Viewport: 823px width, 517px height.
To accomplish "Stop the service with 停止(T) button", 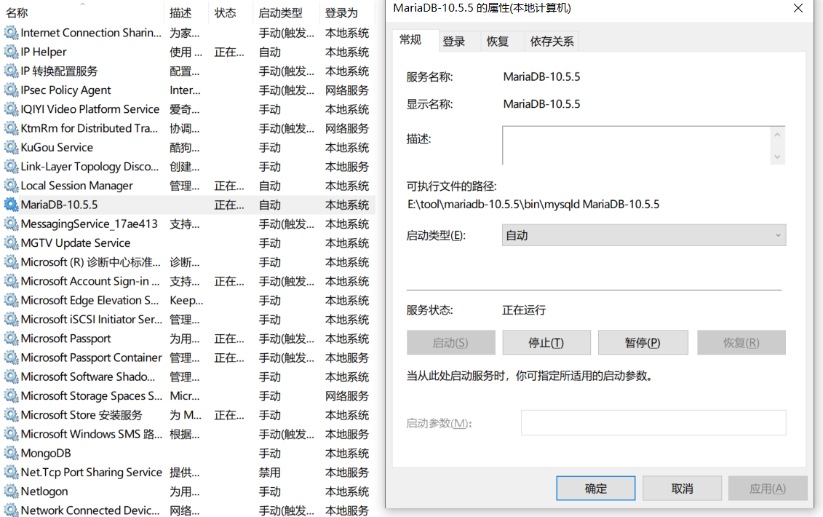I will (546, 342).
